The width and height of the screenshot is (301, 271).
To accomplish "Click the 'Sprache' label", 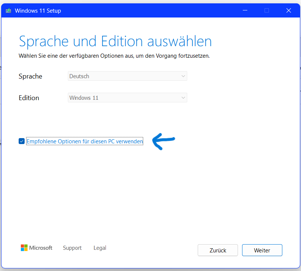I will coord(30,76).
